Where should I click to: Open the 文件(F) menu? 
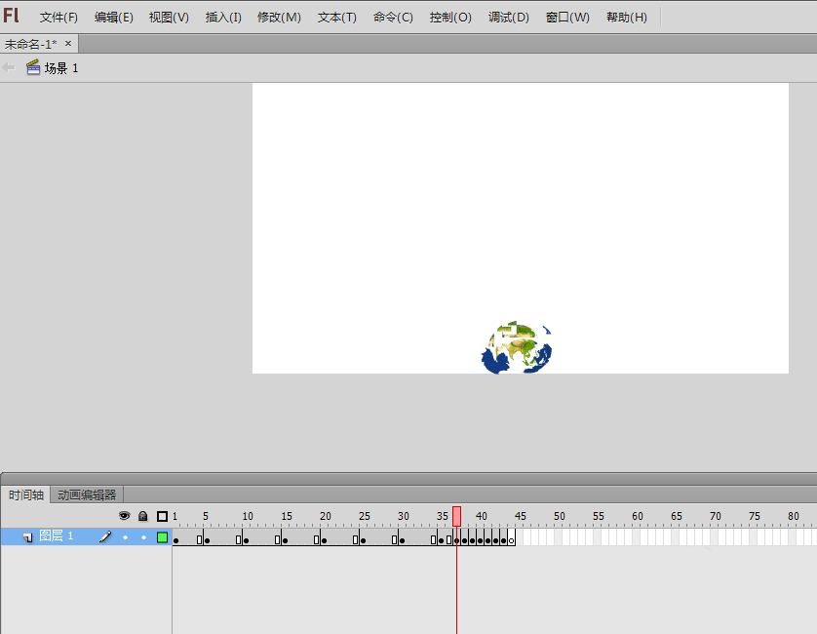pos(58,18)
